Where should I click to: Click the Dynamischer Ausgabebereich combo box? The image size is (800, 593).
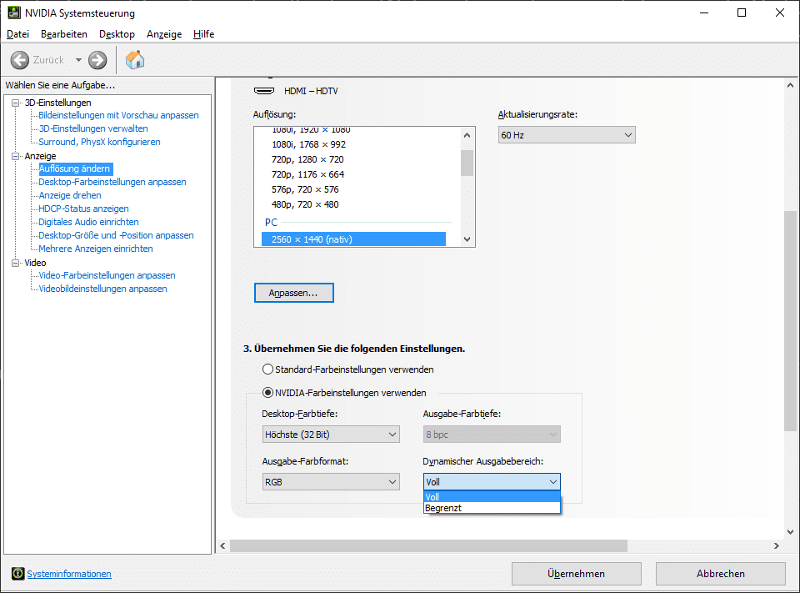coord(492,481)
